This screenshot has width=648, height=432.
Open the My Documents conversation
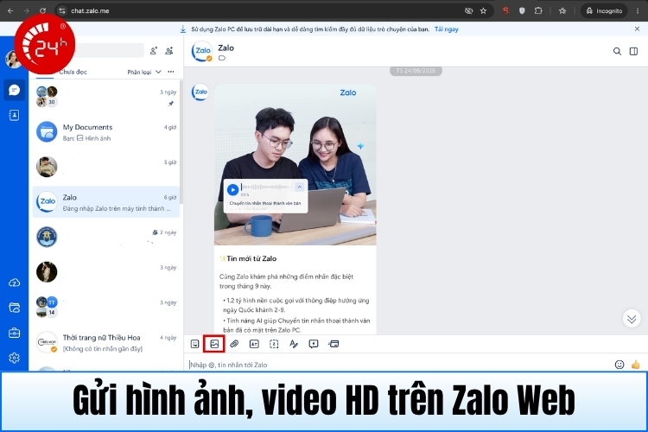pos(106,132)
